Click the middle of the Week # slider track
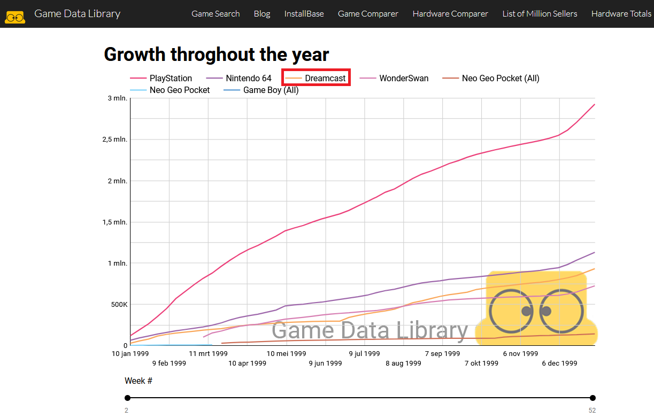Screen dimensions: 654x418 (x=360, y=398)
